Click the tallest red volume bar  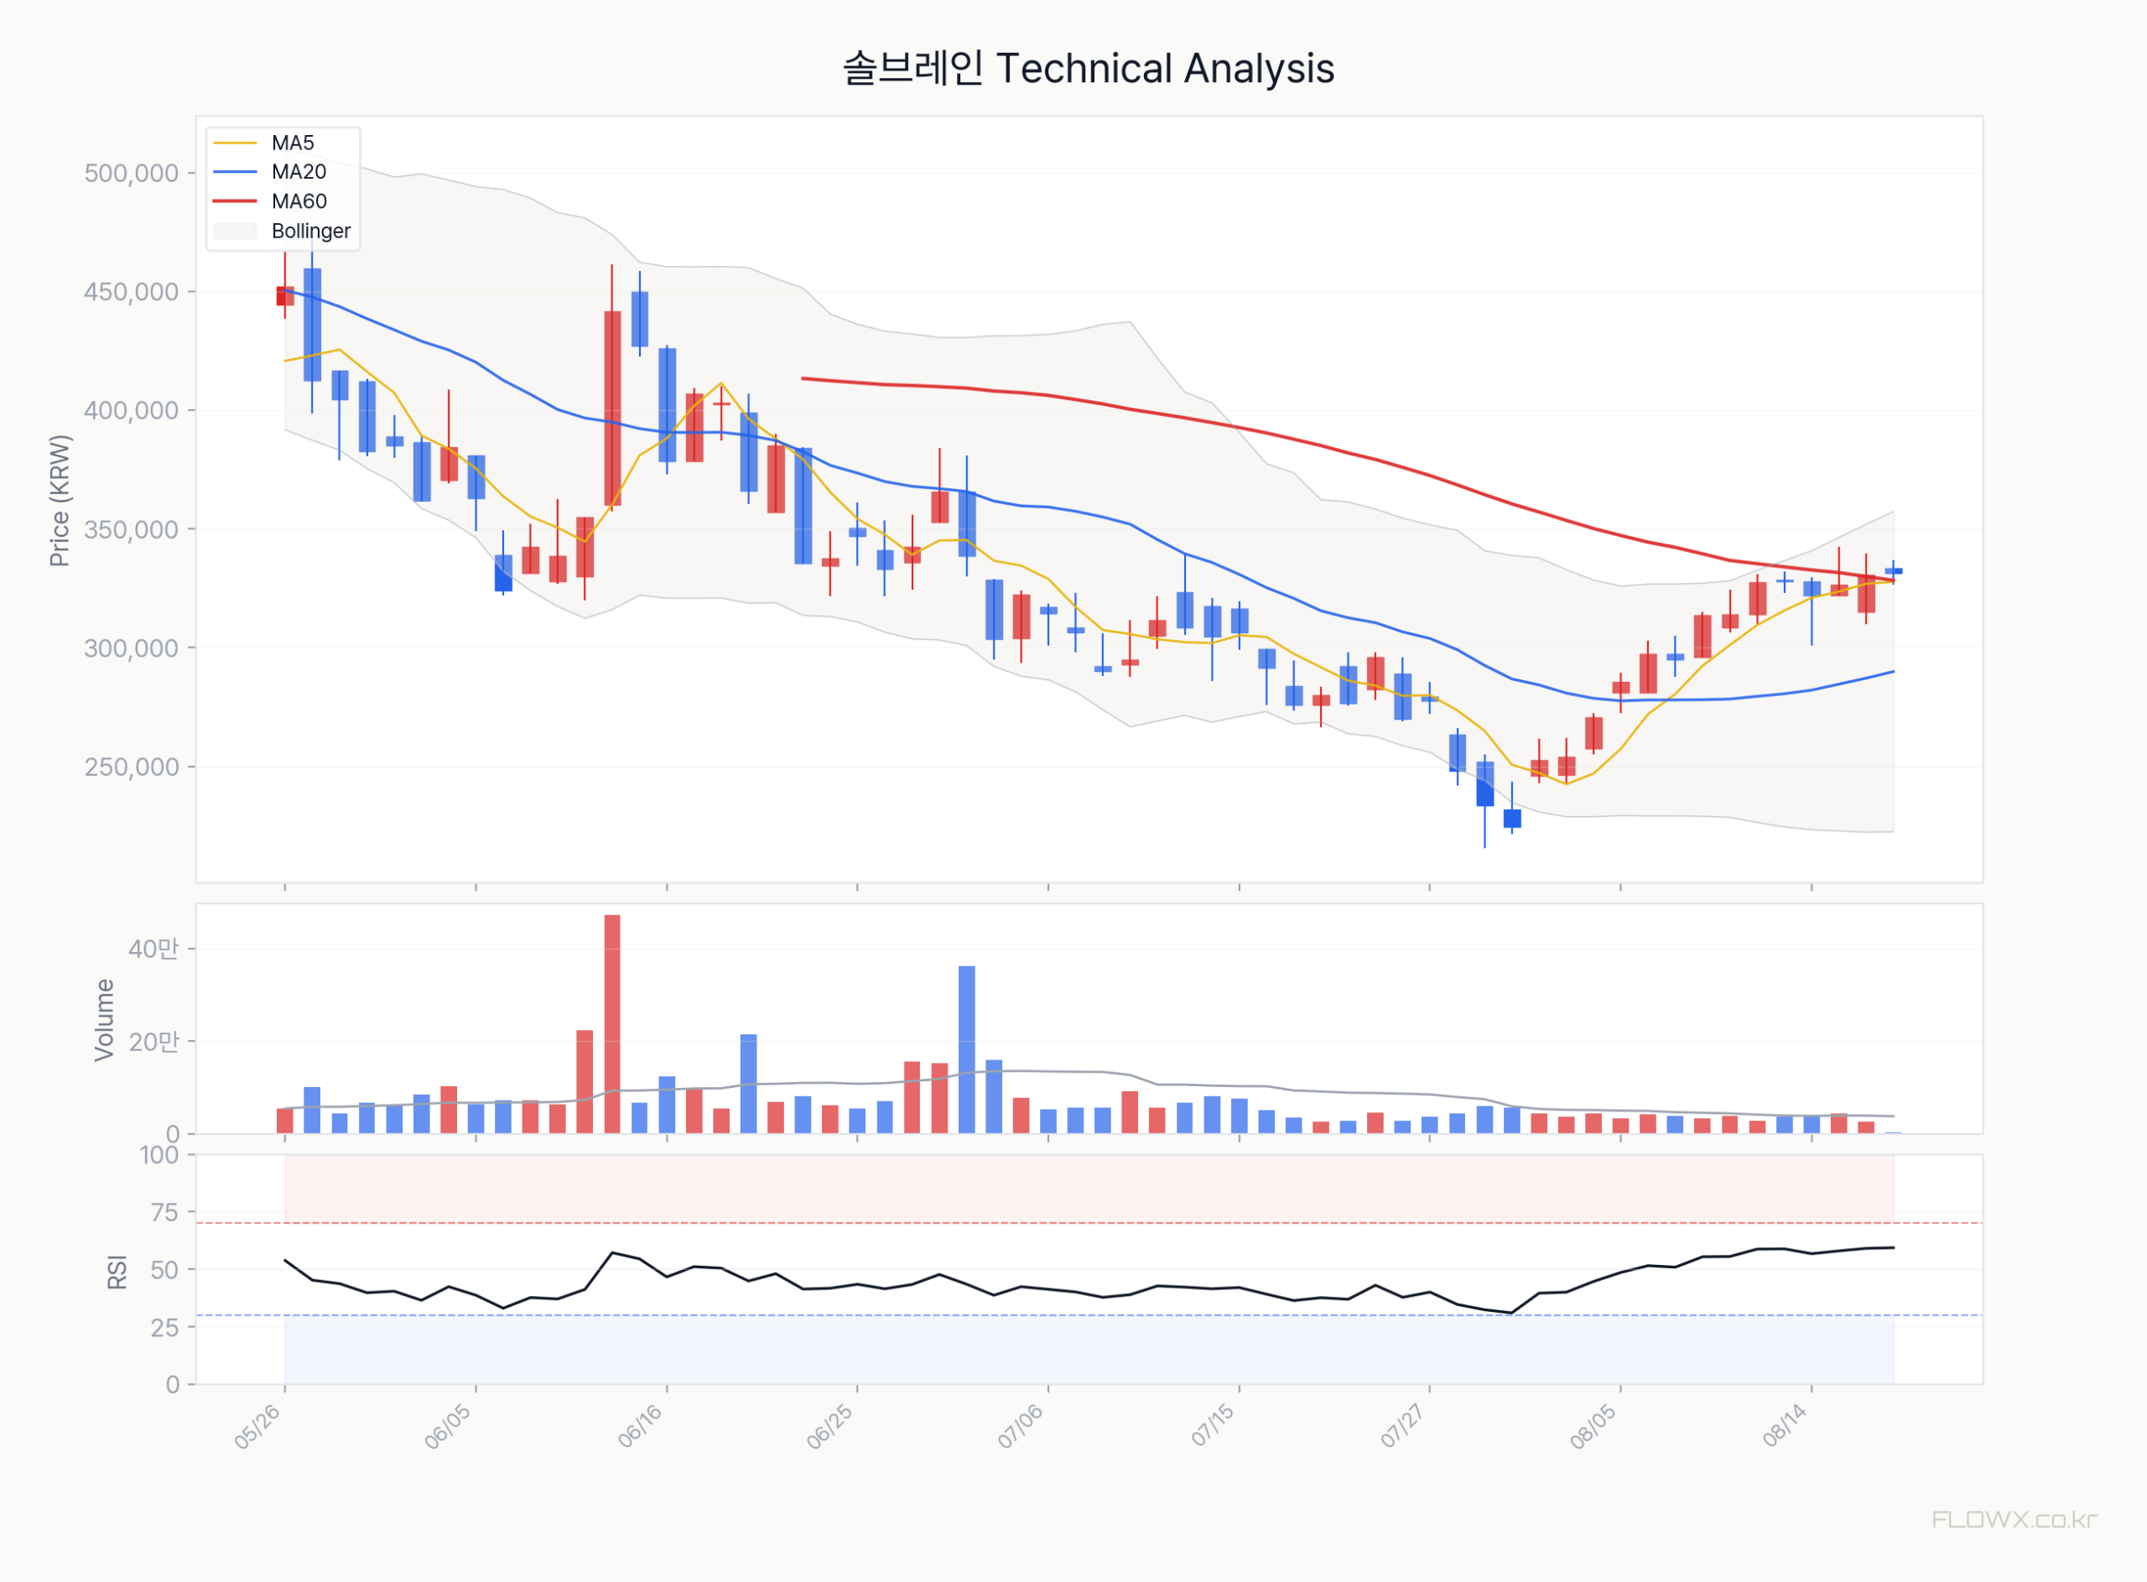612,1025
